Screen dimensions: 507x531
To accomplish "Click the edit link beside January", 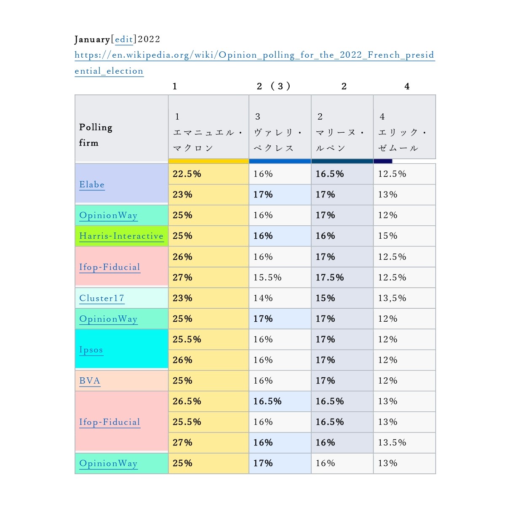I will 124,40.
